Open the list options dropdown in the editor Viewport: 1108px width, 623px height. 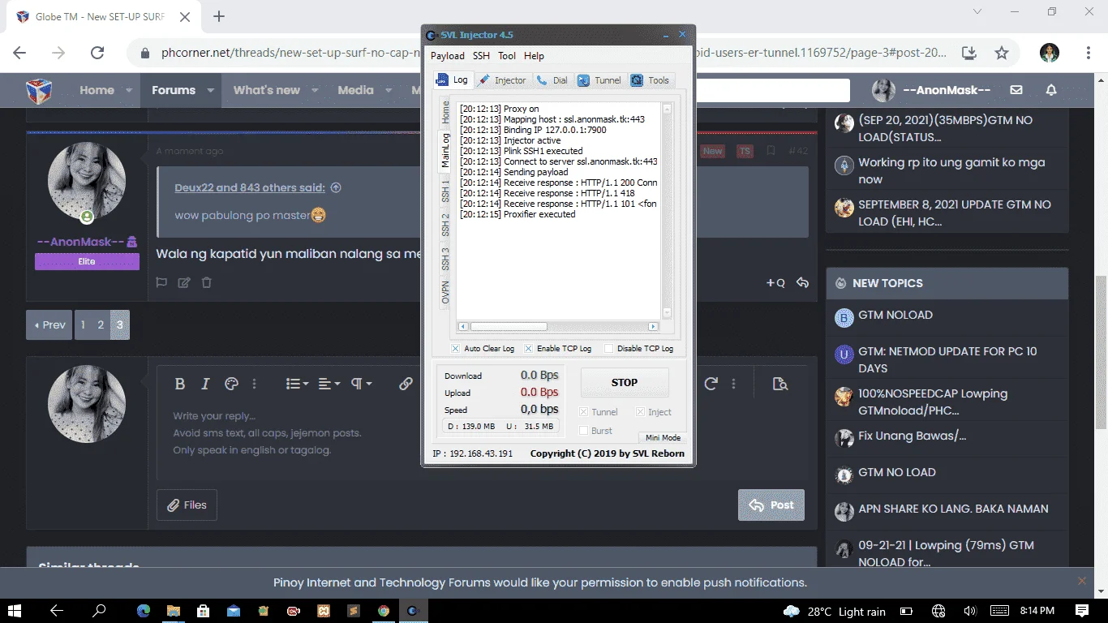(297, 384)
